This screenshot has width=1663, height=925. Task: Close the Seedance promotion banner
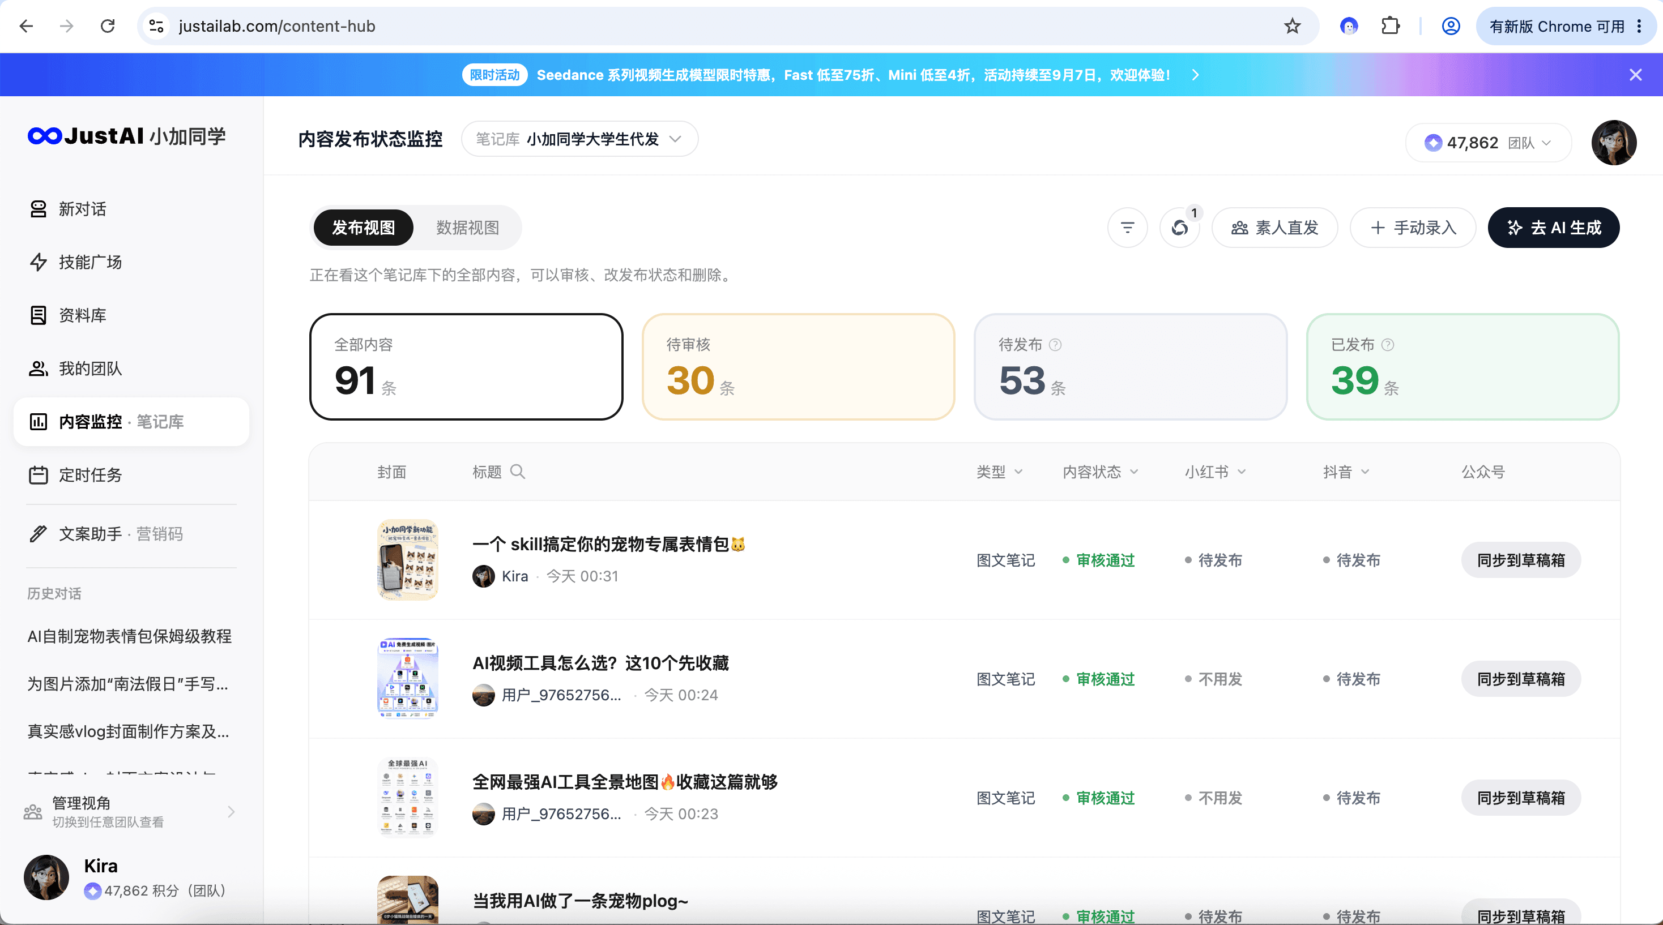(x=1635, y=75)
